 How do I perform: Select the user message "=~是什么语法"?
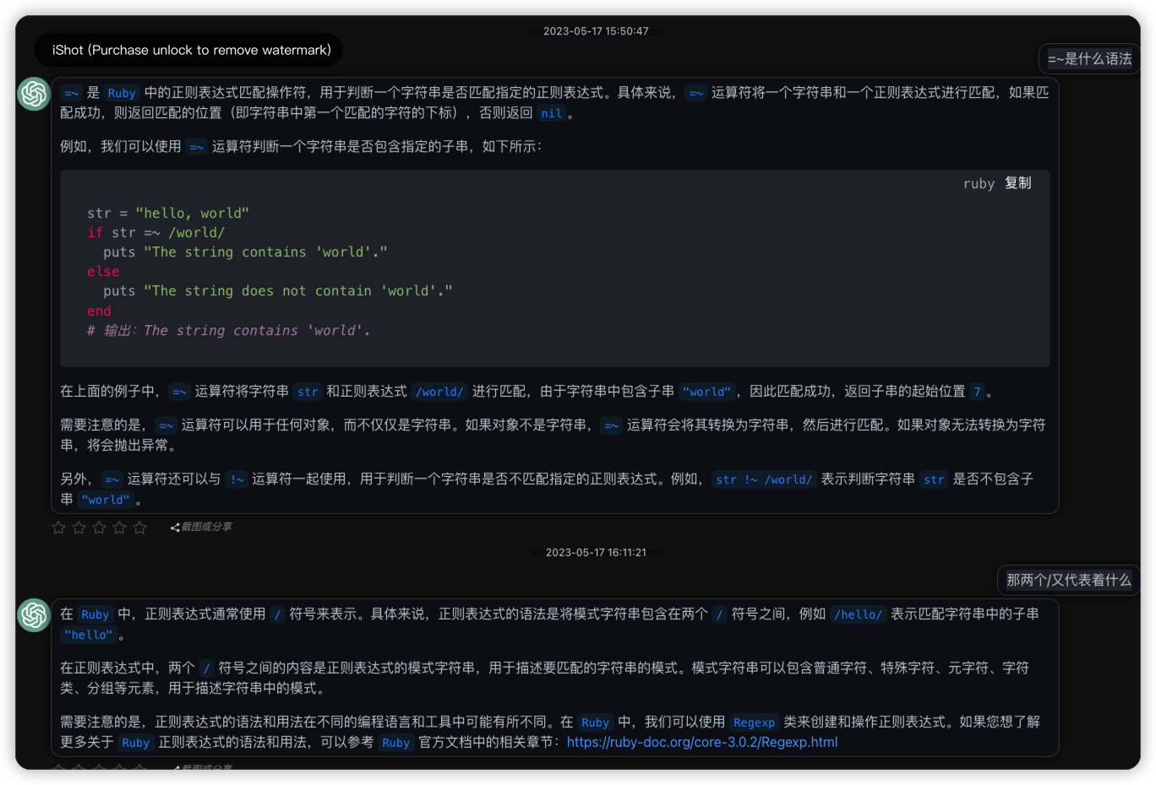tap(1089, 59)
